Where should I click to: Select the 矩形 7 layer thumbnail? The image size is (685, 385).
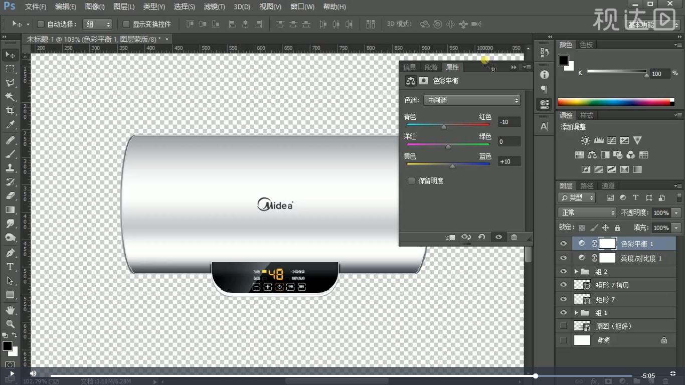point(582,299)
